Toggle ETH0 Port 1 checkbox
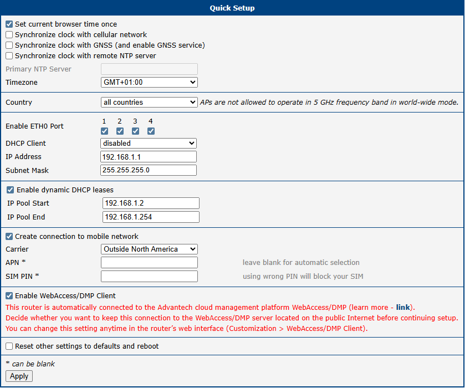Viewport: 465px width, 388px height. pos(104,131)
